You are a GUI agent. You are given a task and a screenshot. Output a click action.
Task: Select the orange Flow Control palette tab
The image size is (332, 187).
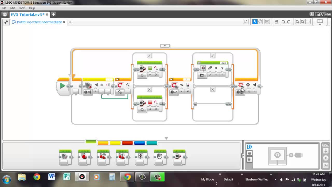pos(103,143)
